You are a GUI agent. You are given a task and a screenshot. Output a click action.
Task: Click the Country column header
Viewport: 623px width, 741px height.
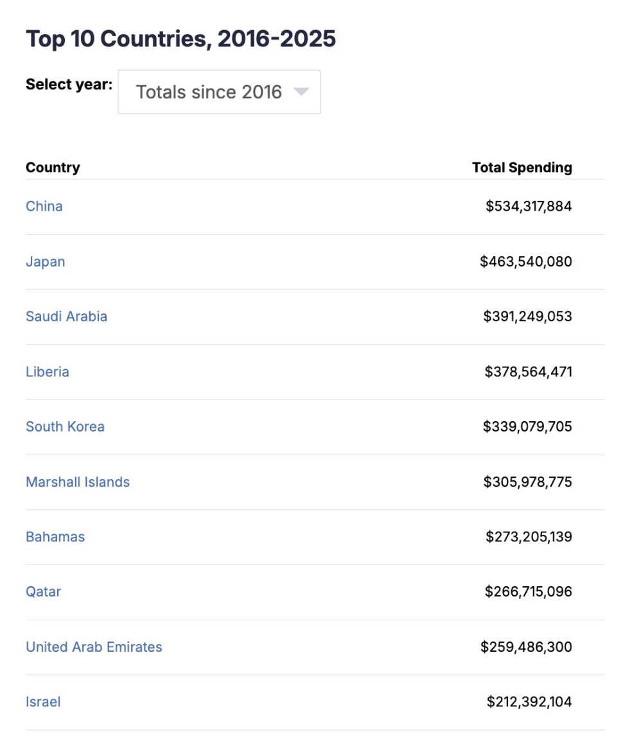coord(53,168)
